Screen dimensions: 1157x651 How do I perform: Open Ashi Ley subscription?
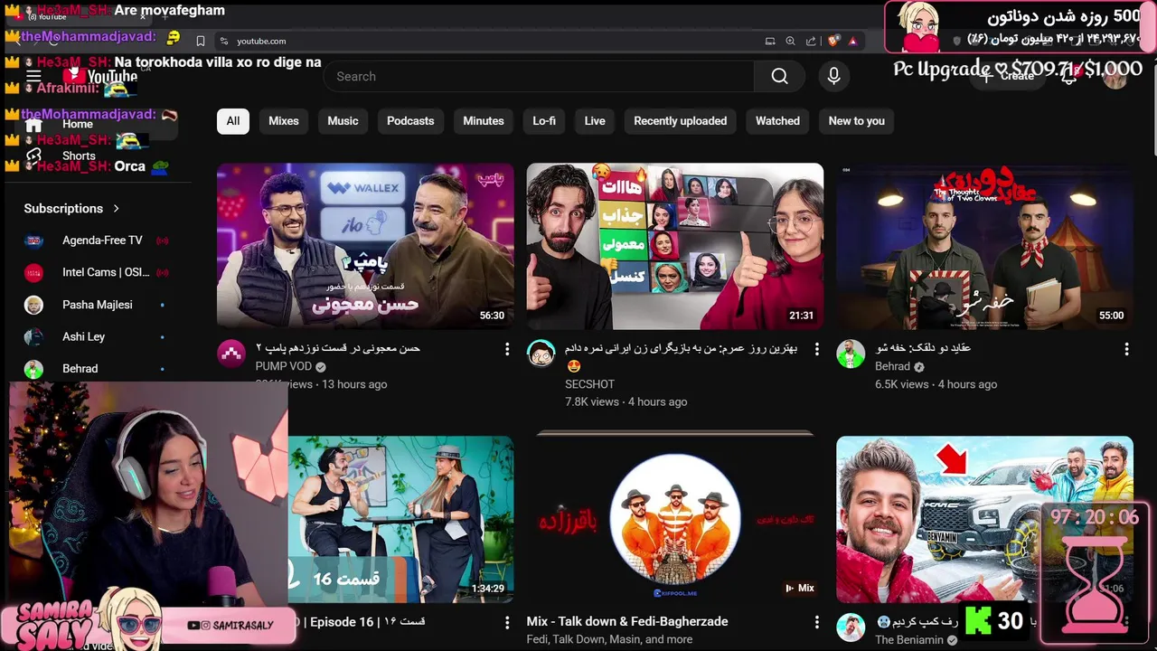pyautogui.click(x=94, y=336)
